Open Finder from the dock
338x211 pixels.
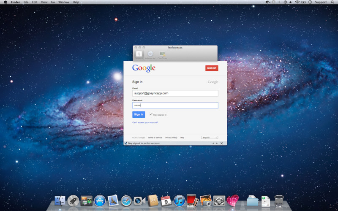point(60,201)
